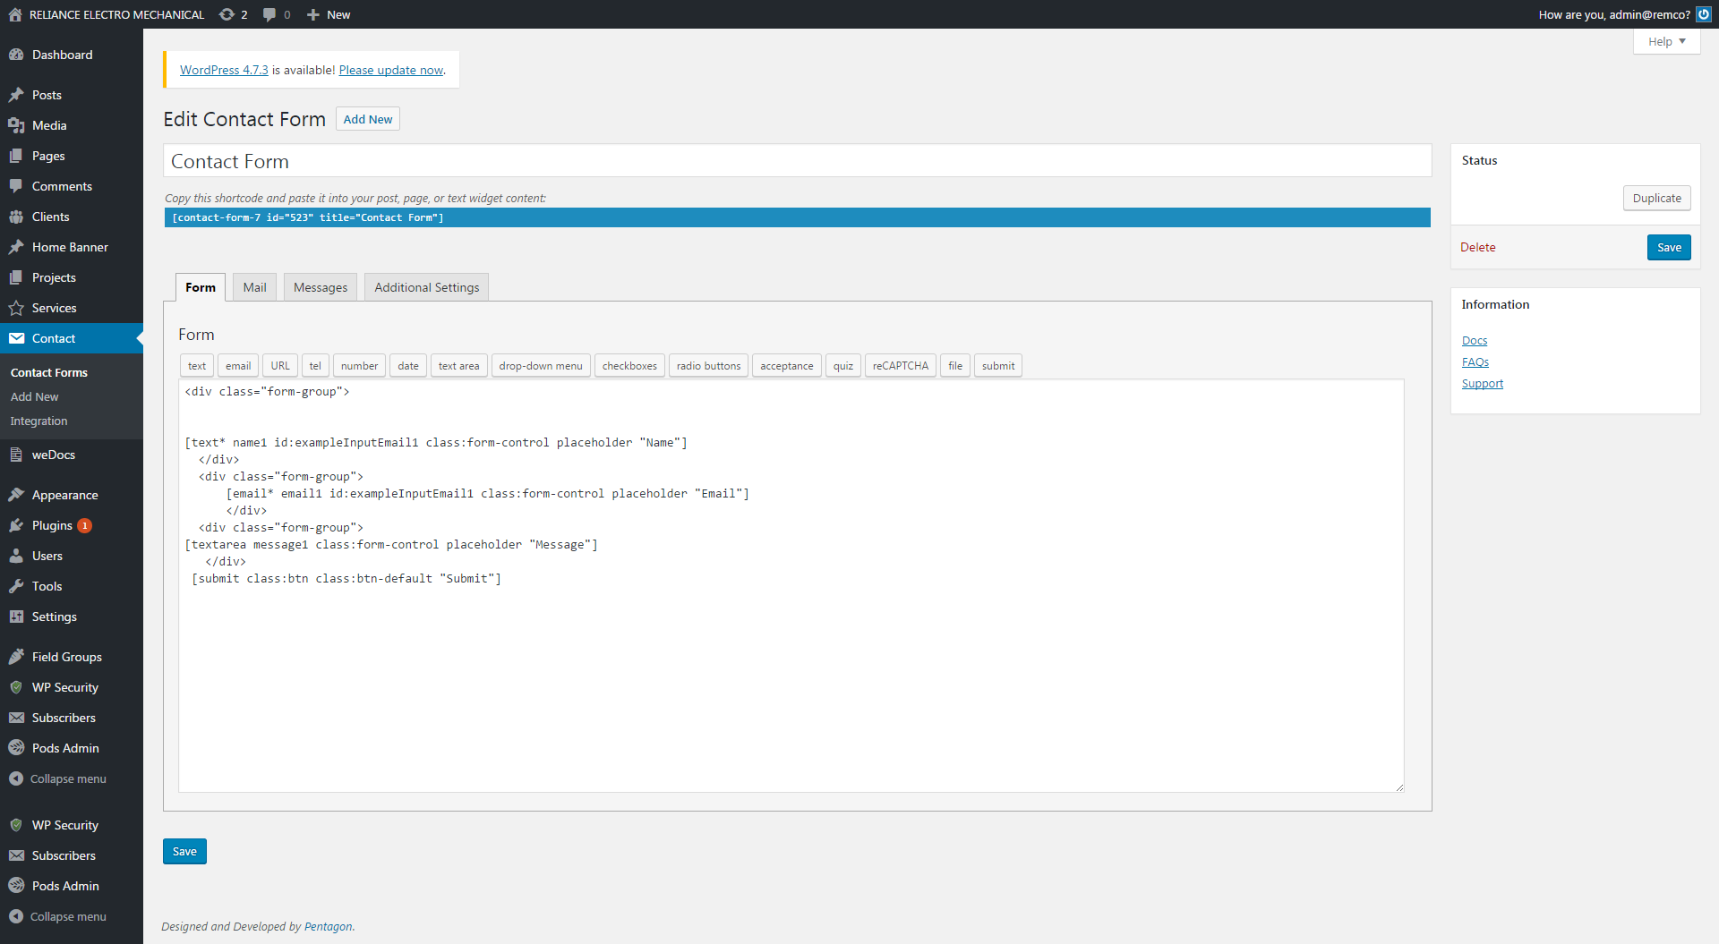Image resolution: width=1719 pixels, height=944 pixels.
Task: Click the Duplicate button
Action: [1657, 198]
